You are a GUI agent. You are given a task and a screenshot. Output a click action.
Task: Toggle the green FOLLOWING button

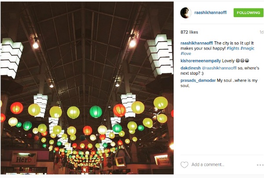(x=248, y=13)
